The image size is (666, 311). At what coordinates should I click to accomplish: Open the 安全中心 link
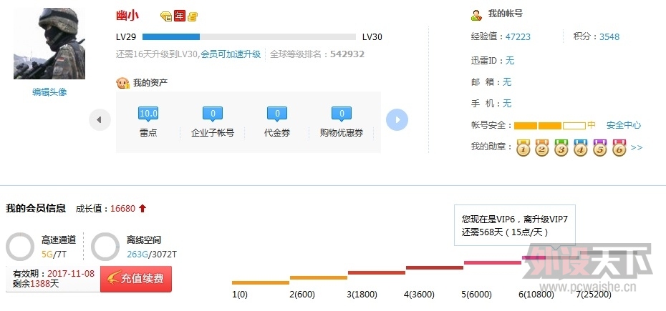(623, 125)
